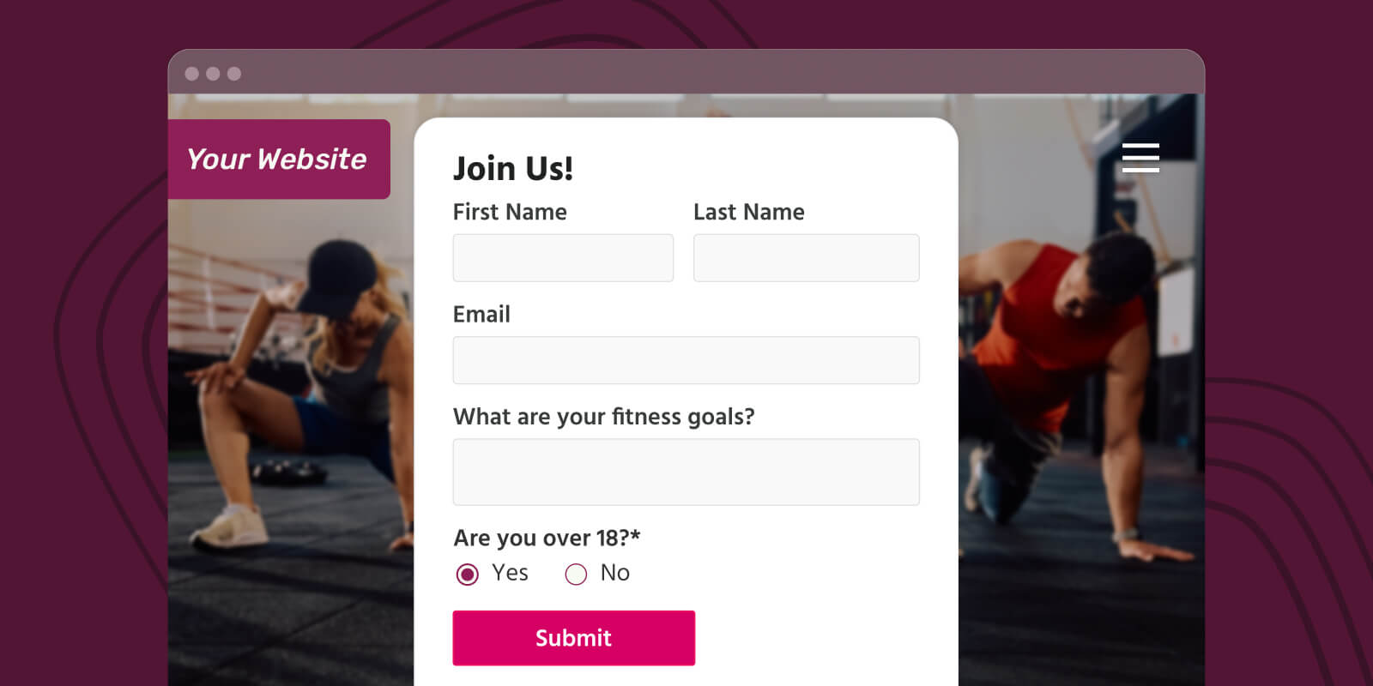Image resolution: width=1373 pixels, height=686 pixels.
Task: Click the Are you over 18 label
Action: pyautogui.click(x=547, y=538)
